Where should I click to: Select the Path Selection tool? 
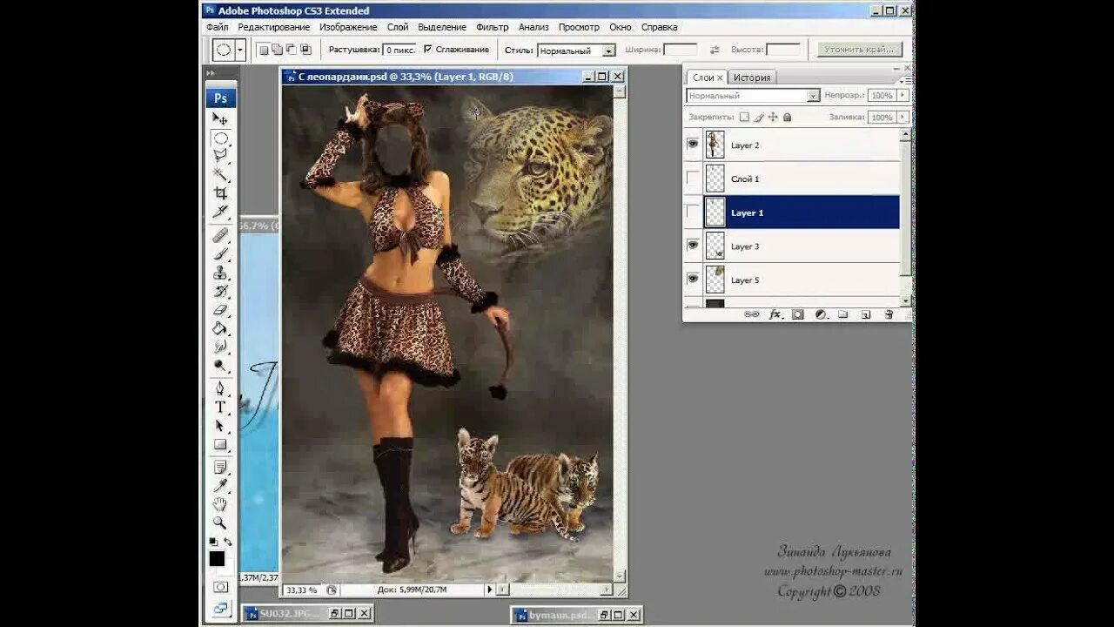pos(220,426)
